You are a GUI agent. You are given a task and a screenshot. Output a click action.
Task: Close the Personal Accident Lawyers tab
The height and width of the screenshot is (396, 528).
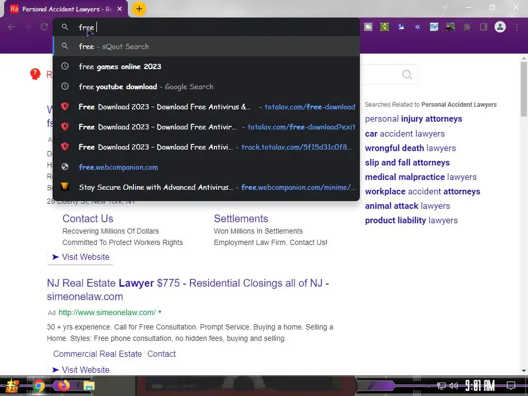pyautogui.click(x=120, y=9)
